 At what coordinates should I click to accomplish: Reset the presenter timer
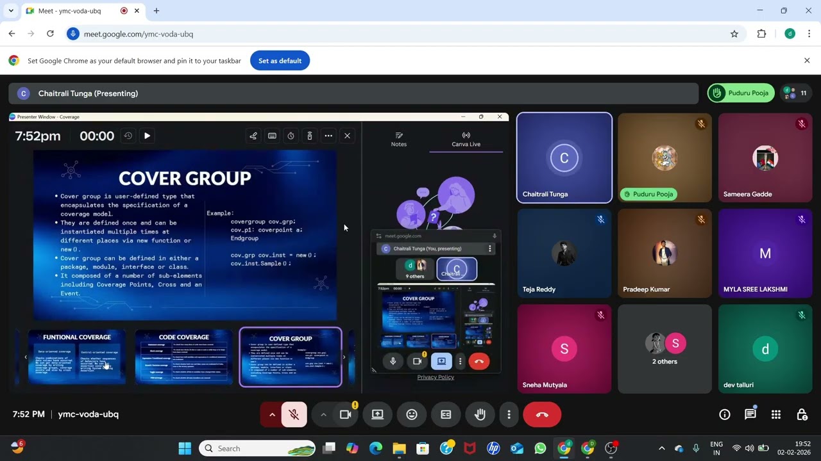pyautogui.click(x=128, y=136)
